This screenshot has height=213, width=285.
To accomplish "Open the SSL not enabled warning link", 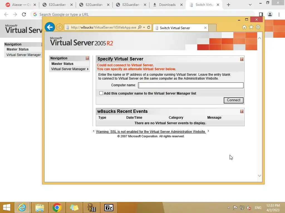I will (x=151, y=132).
